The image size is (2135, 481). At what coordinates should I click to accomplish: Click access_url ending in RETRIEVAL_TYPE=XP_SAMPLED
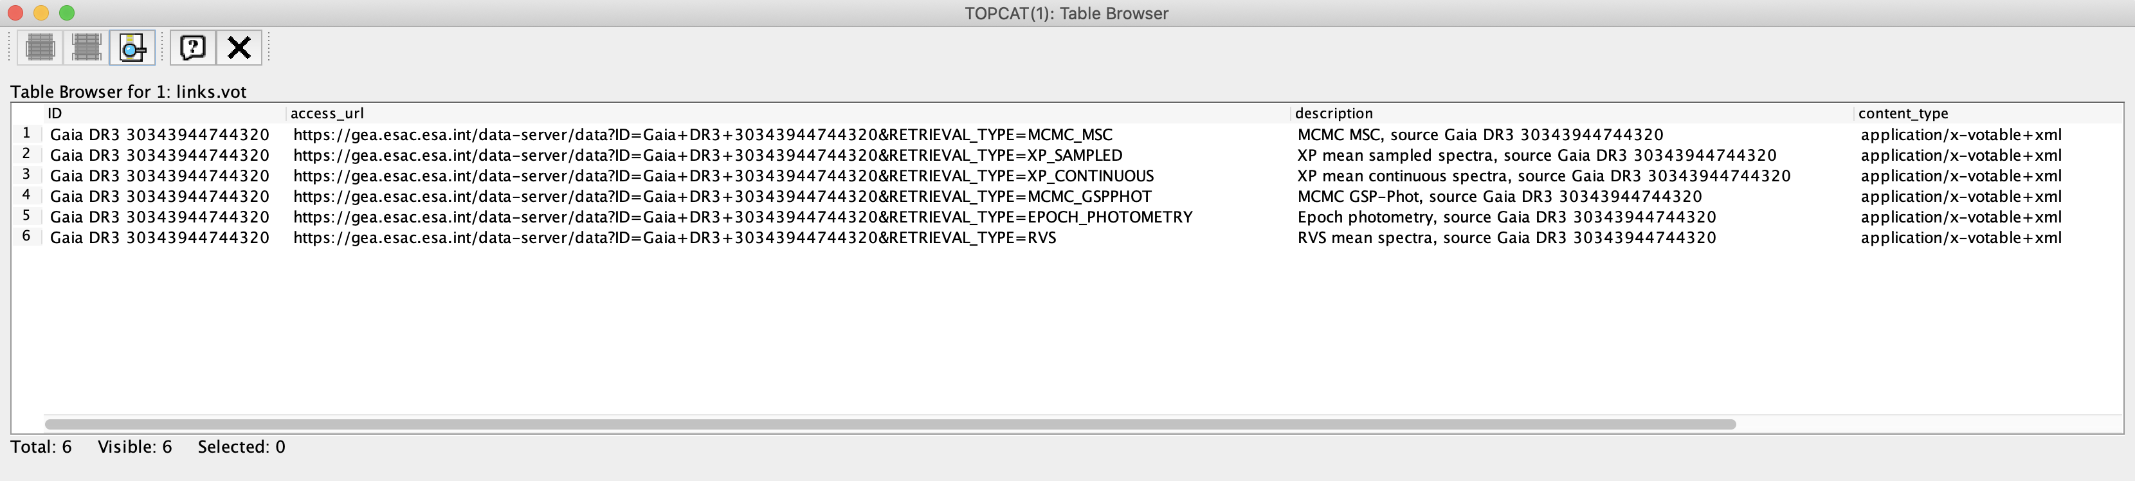(x=708, y=155)
